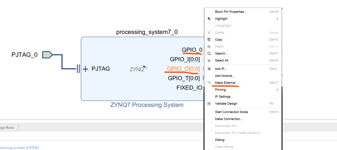This screenshot has height=150, width=337.
Task: Click the ZYNQ logo on the block
Action: [139, 69]
